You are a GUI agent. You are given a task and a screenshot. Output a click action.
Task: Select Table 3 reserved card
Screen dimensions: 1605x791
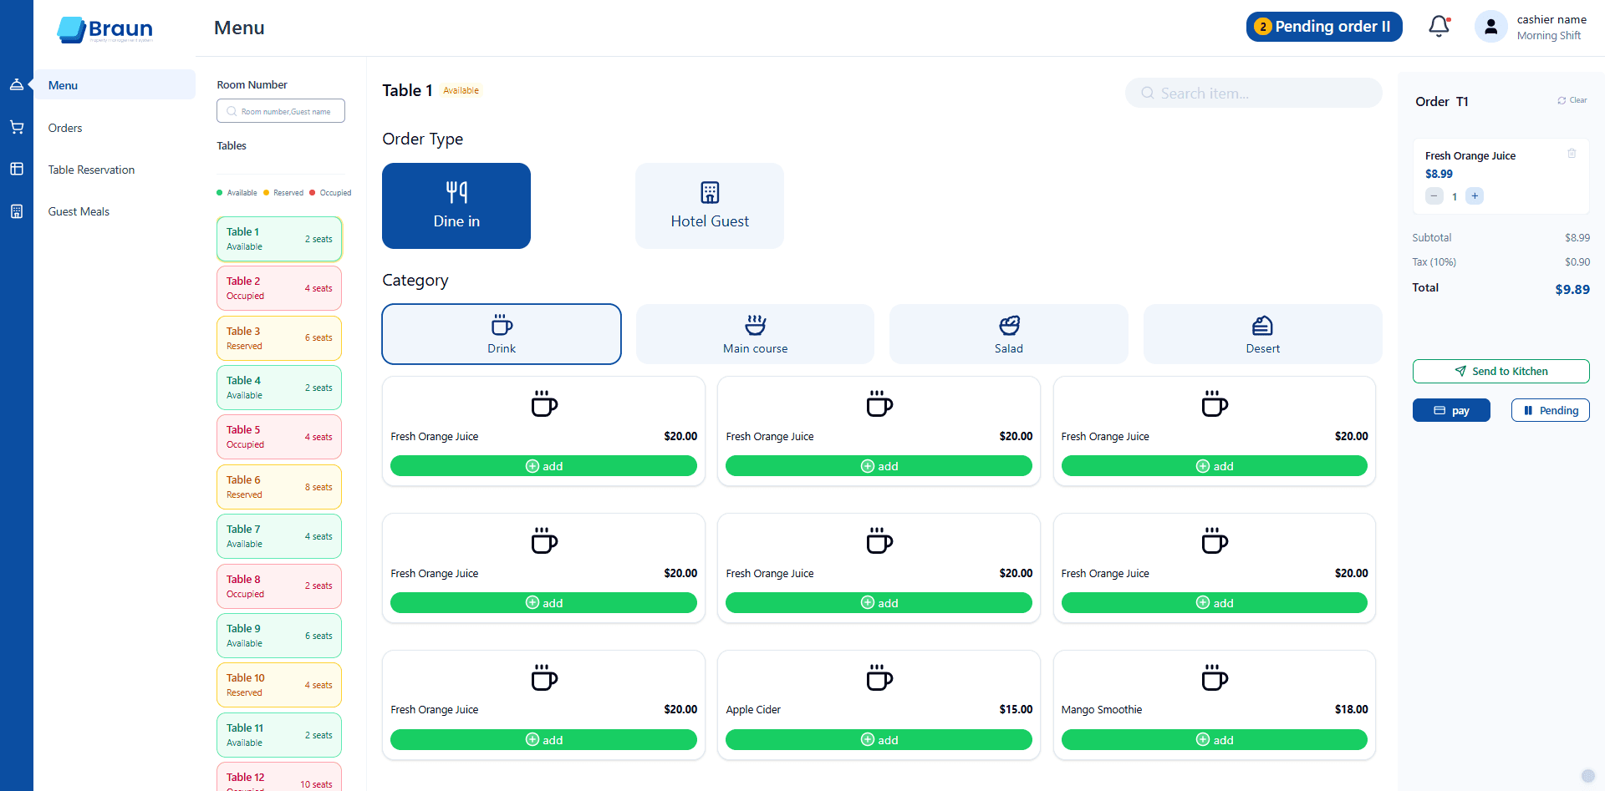pos(279,337)
